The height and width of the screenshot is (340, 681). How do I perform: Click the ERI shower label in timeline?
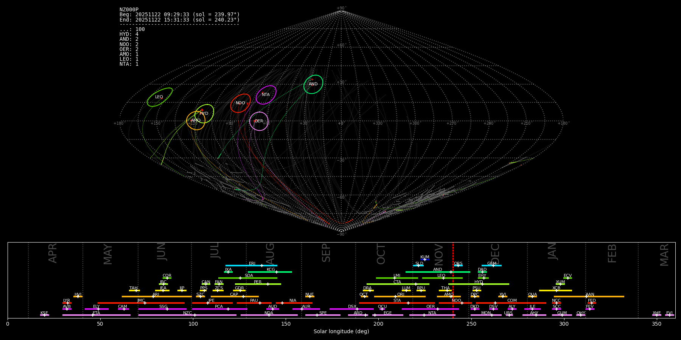[252, 263]
